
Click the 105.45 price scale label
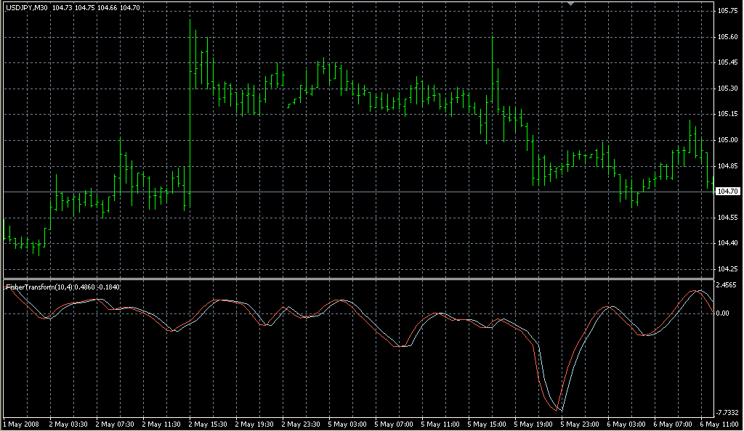(x=727, y=62)
